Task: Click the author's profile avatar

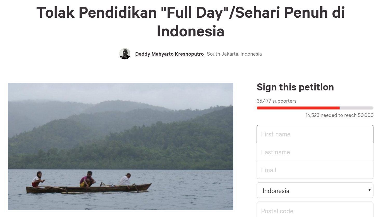Action: pos(125,54)
